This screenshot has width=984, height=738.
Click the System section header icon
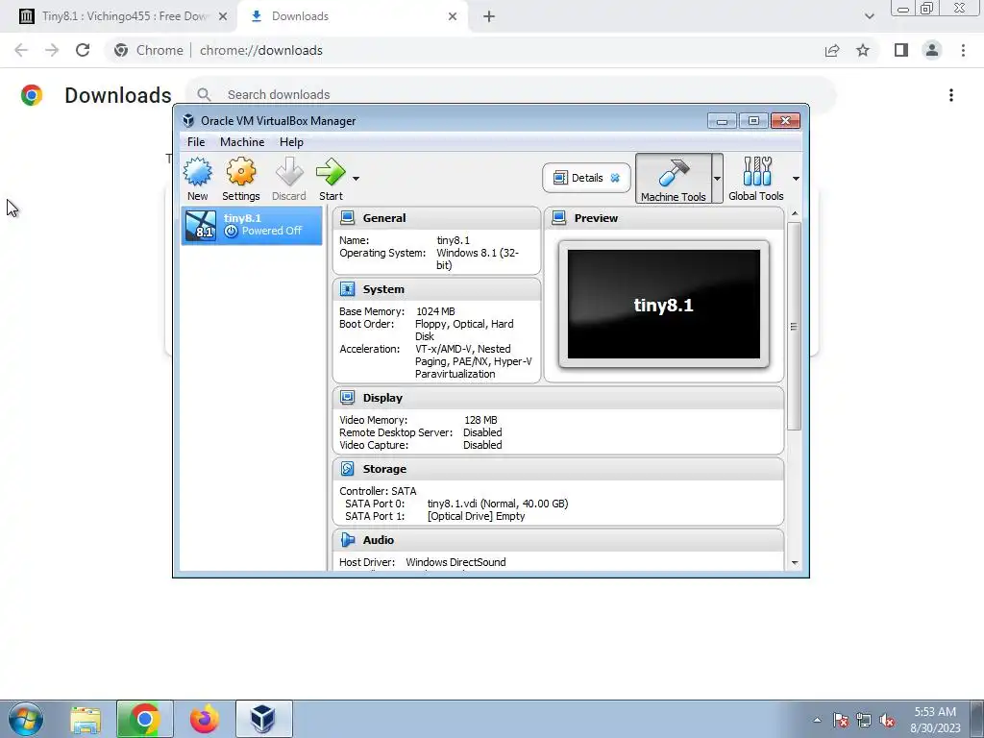tap(347, 289)
